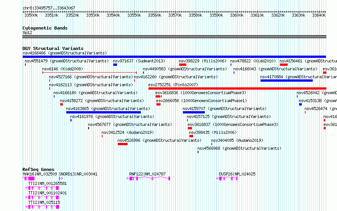The image size is (337, 211).
Task: Click nsv4156461 variant label
Action: 308,61
